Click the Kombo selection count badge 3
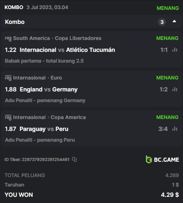 coord(162,22)
